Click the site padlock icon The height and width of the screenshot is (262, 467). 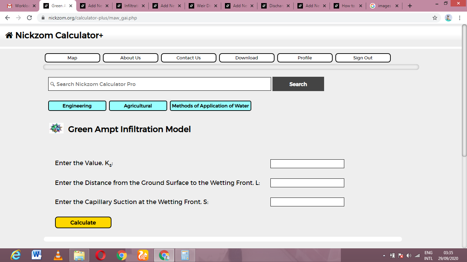click(43, 18)
